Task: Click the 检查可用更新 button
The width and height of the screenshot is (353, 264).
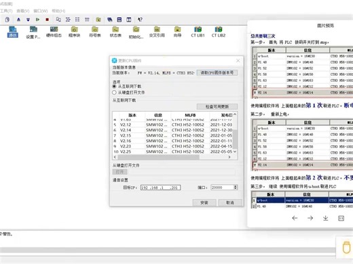Action: click(x=217, y=106)
